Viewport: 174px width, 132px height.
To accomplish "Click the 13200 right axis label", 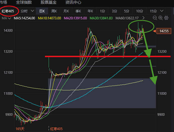I will pyautogui.click(x=162, y=52).
